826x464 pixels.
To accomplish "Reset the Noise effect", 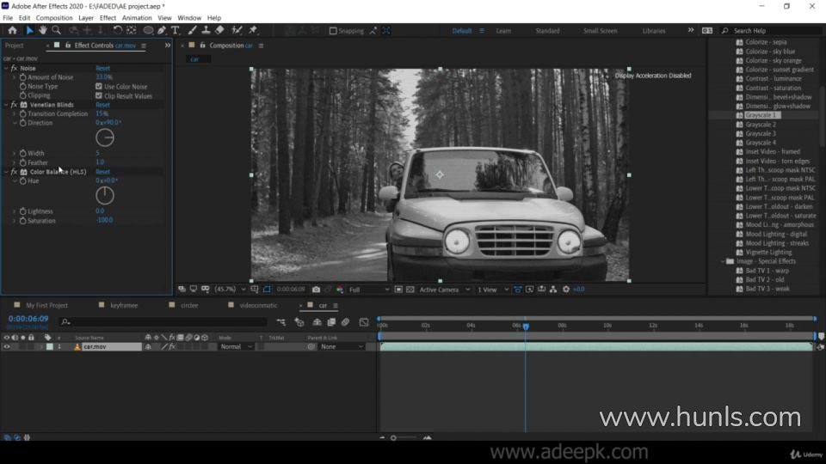I will pyautogui.click(x=102, y=68).
